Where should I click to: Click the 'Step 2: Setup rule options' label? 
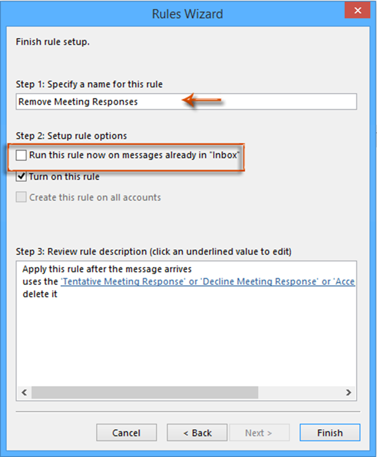[x=71, y=136]
